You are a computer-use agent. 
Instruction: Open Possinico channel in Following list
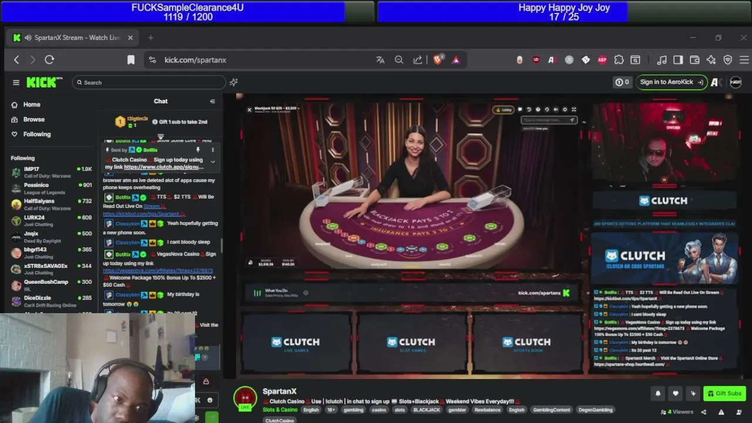(x=52, y=189)
